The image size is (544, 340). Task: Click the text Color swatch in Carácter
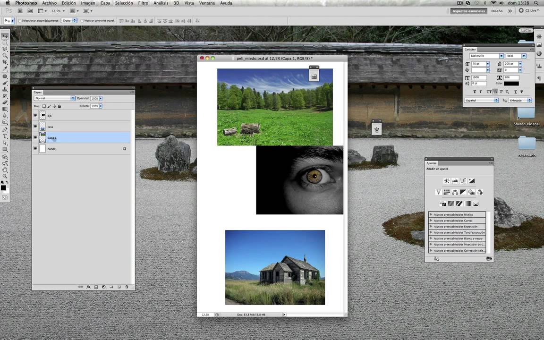511,83
